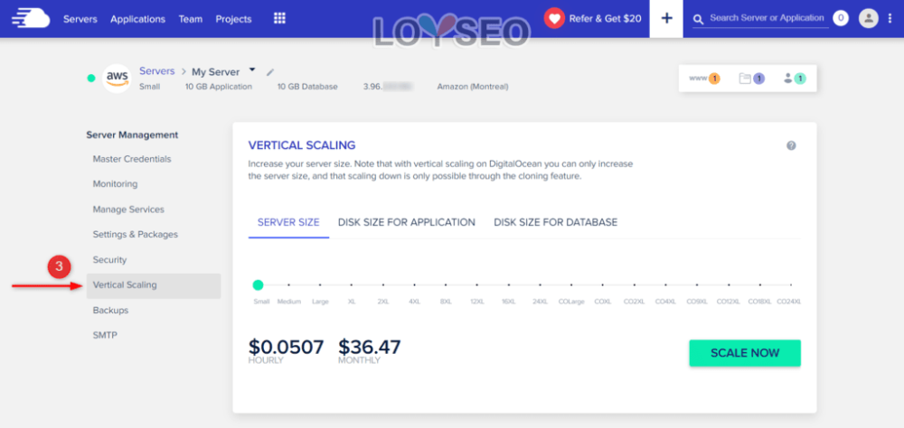Click the 10 GB Application text
Screen dimensions: 904x428
(x=219, y=87)
